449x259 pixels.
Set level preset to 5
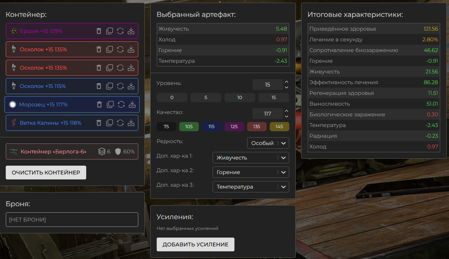pyautogui.click(x=206, y=98)
